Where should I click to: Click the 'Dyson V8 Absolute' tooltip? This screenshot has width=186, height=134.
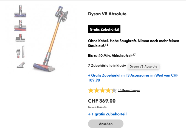[x=143, y=66]
